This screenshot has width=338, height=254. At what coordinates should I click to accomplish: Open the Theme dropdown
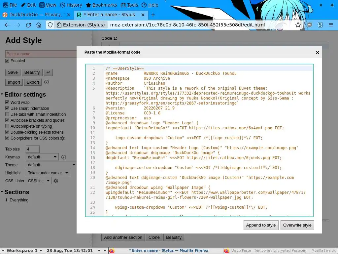(x=51, y=165)
